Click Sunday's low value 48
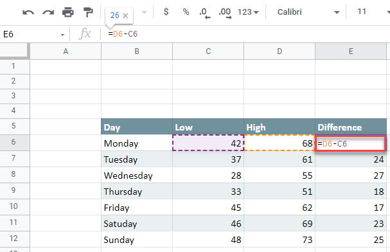 (x=208, y=239)
